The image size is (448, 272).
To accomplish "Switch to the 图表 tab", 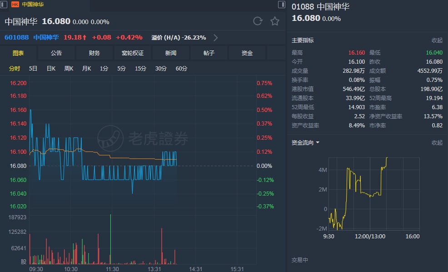I will [x=18, y=53].
